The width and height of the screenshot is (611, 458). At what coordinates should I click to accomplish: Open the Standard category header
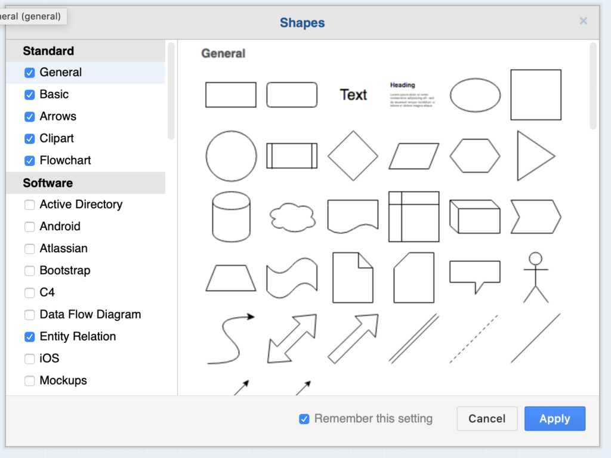coord(48,51)
